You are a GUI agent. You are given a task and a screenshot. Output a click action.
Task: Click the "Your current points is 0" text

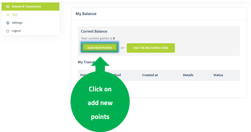[x=98, y=38]
